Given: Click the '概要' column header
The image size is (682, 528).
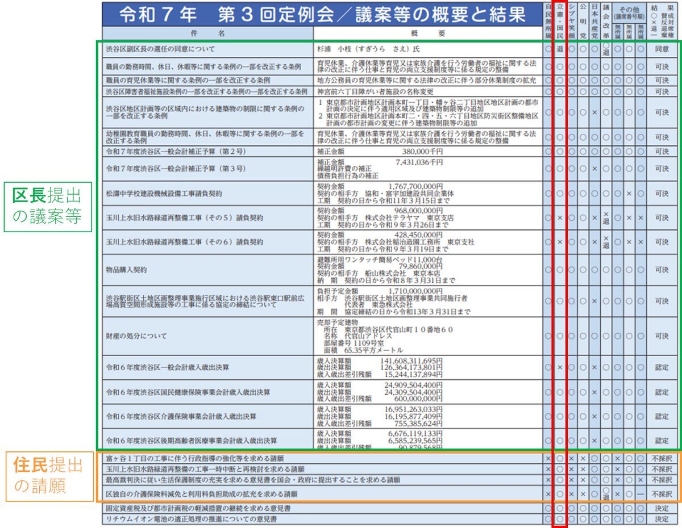Looking at the screenshot, I should [x=428, y=33].
